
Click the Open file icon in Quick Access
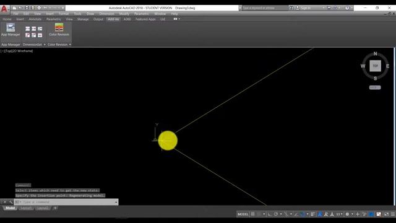point(20,8)
